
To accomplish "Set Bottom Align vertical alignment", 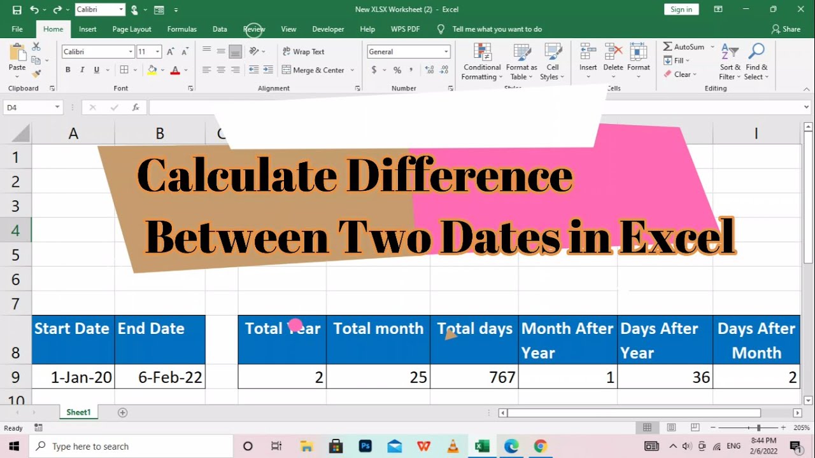I will tap(235, 52).
